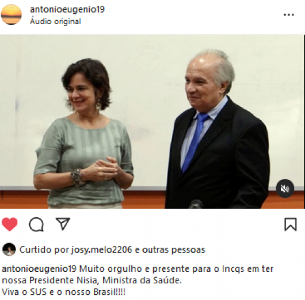Unmute the video with the speaker icon

[285, 189]
